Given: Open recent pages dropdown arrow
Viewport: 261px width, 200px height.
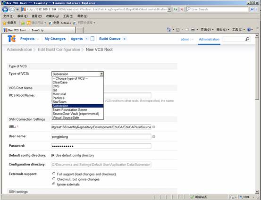Looking at the screenshot, I should 17,9.
